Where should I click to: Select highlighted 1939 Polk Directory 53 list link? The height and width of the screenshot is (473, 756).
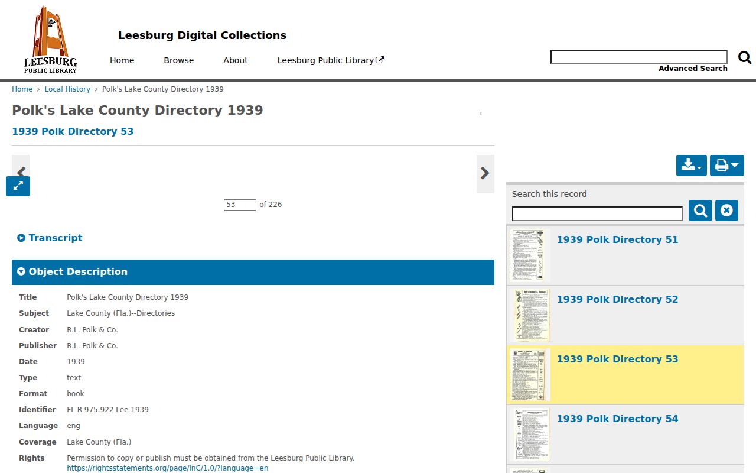tap(617, 359)
